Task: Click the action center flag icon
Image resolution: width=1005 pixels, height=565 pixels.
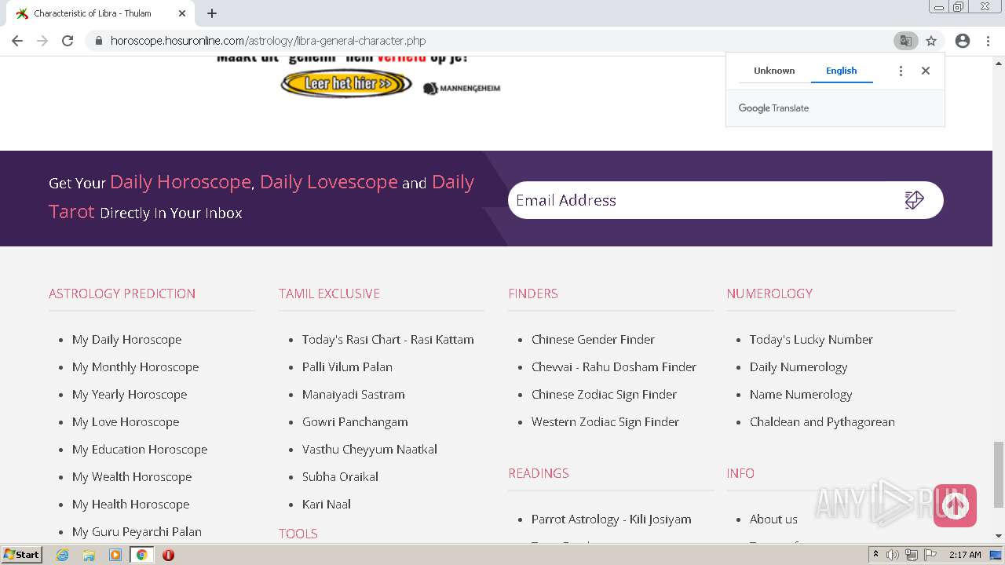Action: 930,555
